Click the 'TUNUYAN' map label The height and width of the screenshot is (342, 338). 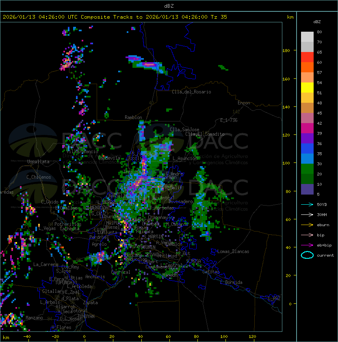[86, 316]
